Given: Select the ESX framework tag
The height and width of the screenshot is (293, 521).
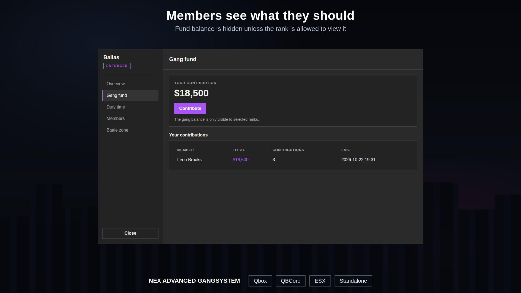Looking at the screenshot, I should (320, 281).
